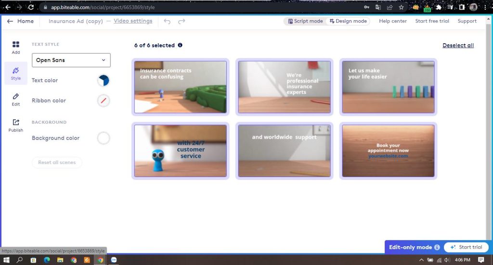Screen dimensions: 493x265
Task: Click the Edit-only mode info icon
Action: pos(437,247)
